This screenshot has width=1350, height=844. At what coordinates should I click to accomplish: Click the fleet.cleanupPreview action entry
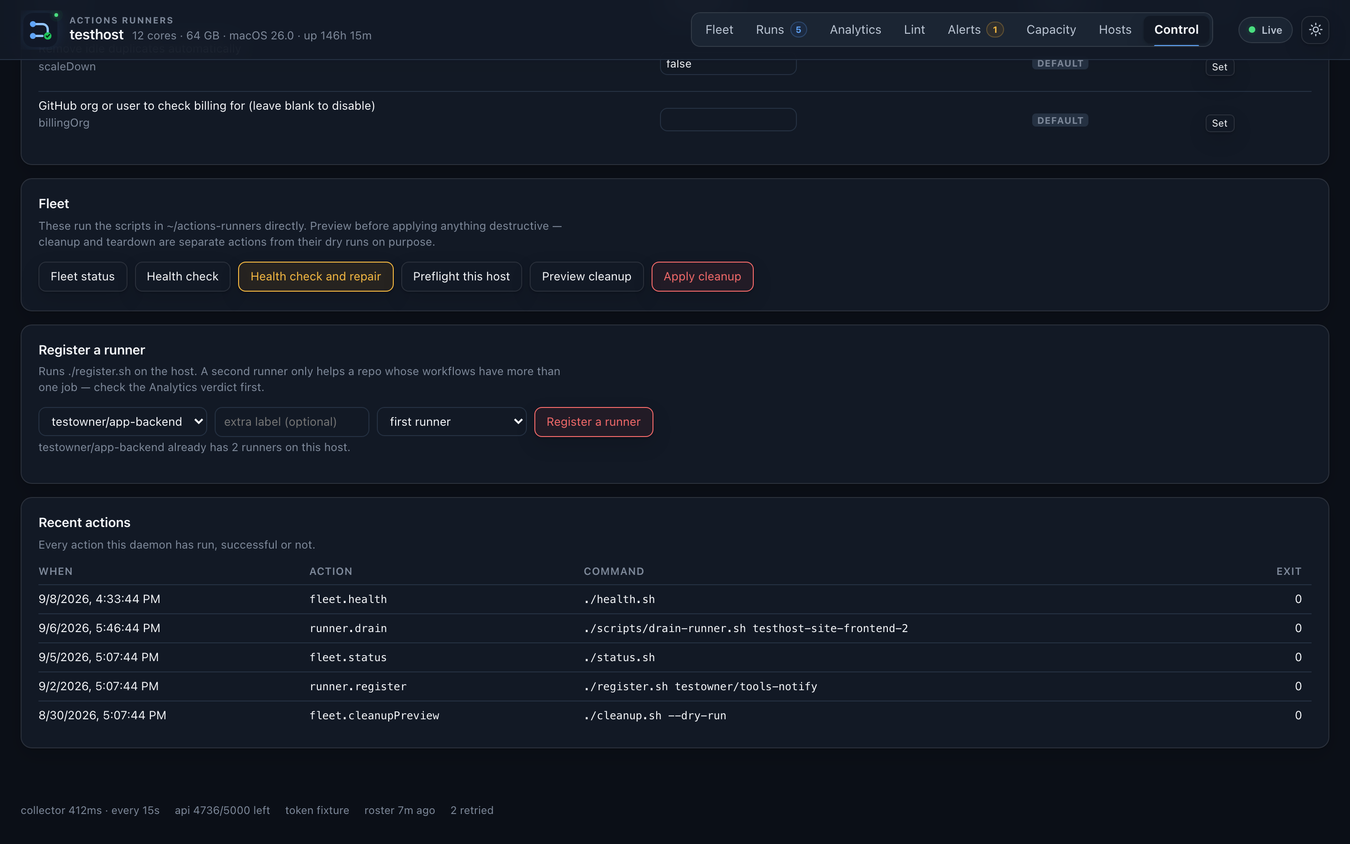(375, 715)
